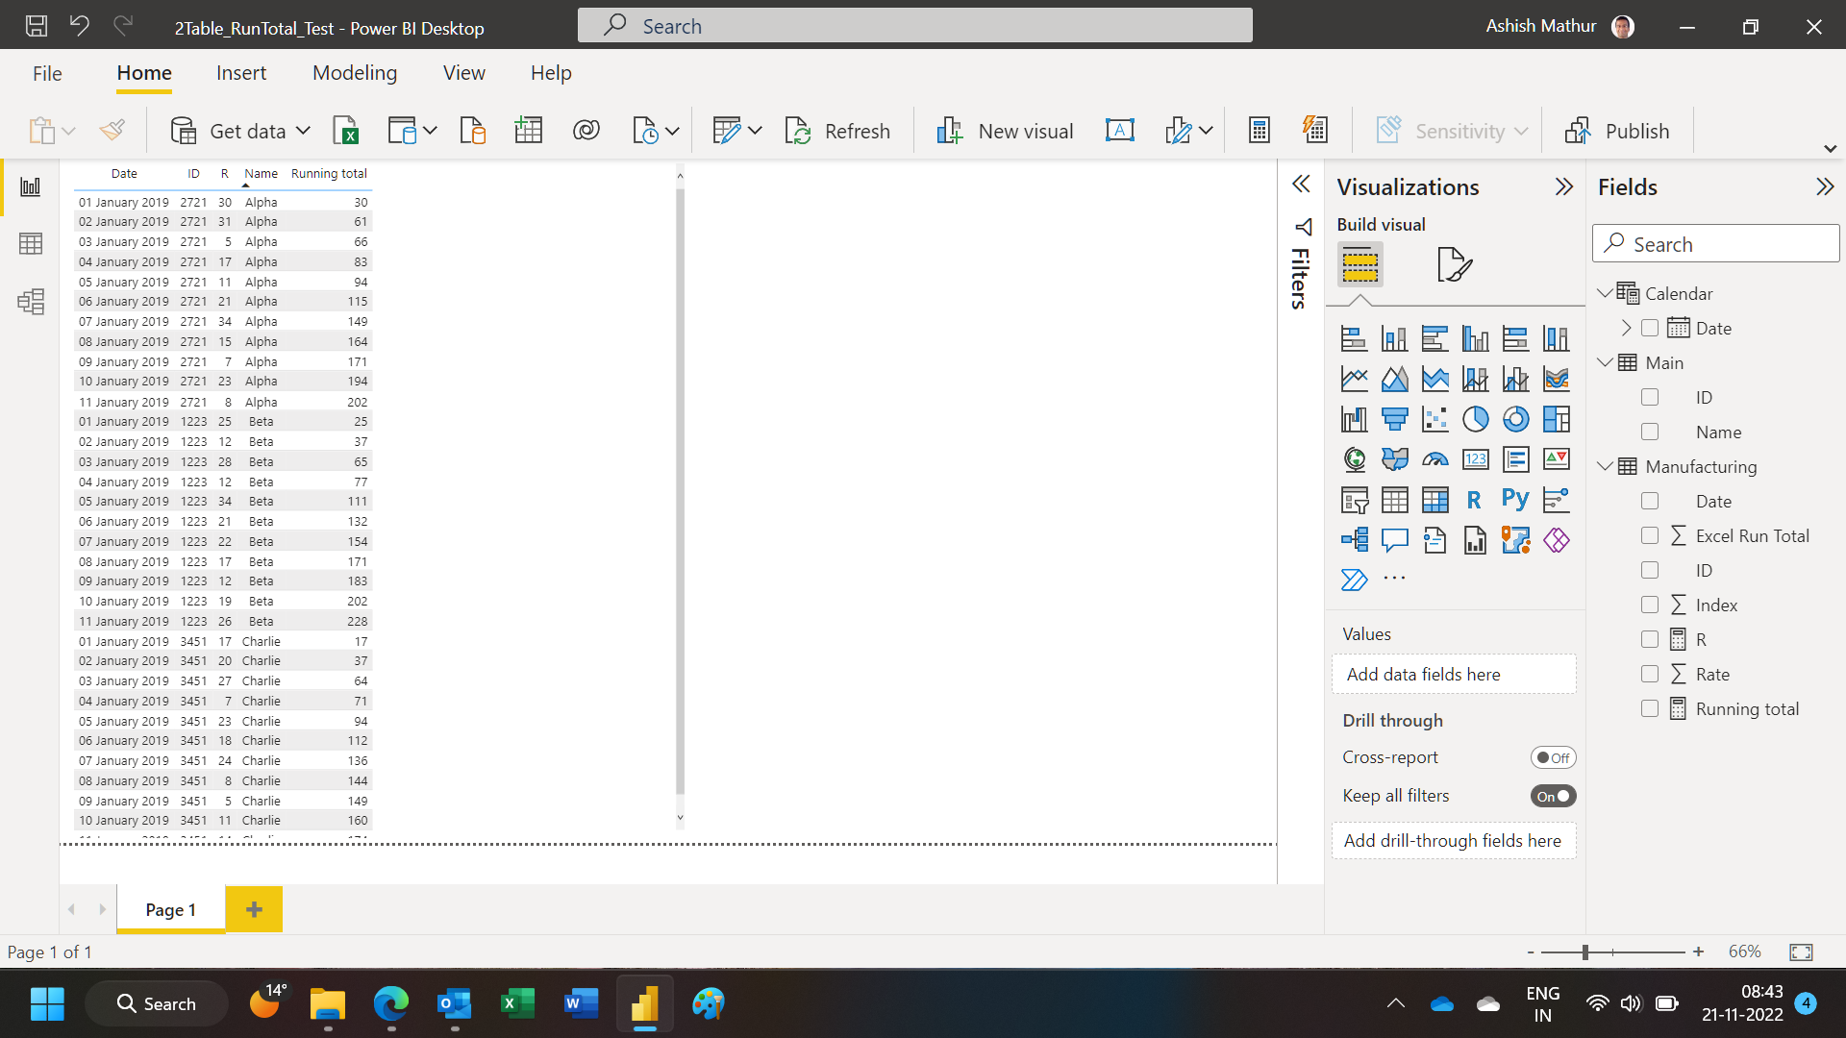Switch to Report view icon
Viewport: 1846px width, 1038px height.
tap(31, 186)
